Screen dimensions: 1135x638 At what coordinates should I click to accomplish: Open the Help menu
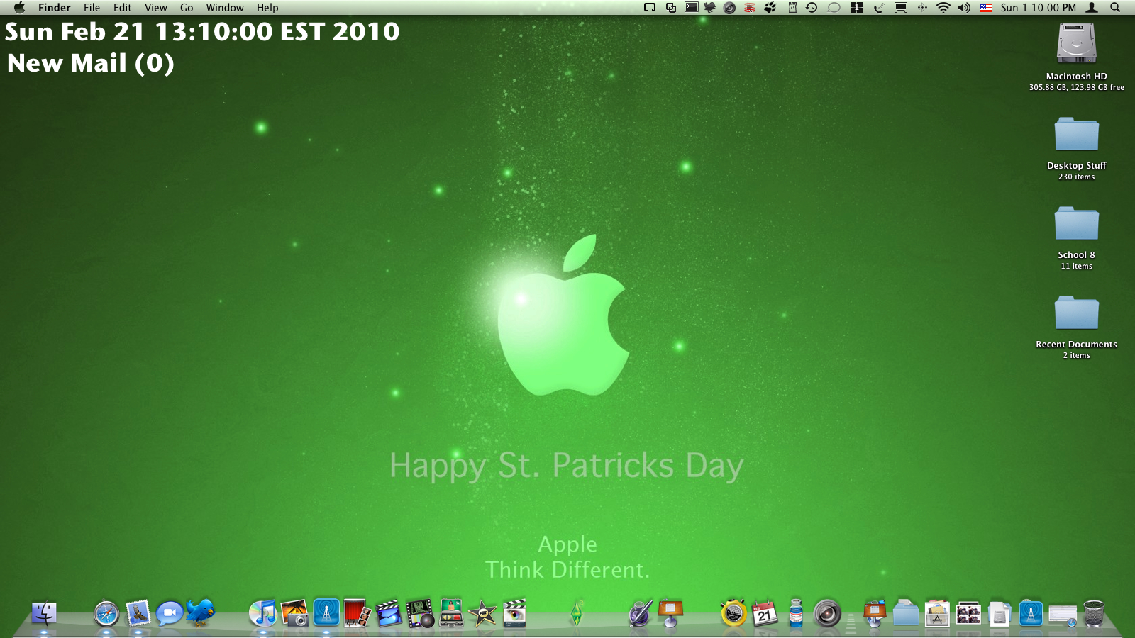click(x=267, y=7)
